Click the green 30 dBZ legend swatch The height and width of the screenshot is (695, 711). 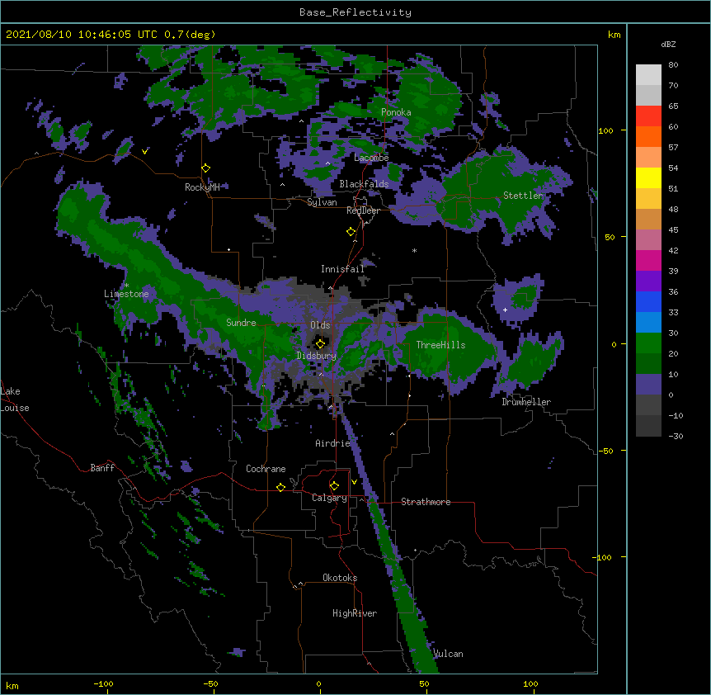tap(648, 343)
